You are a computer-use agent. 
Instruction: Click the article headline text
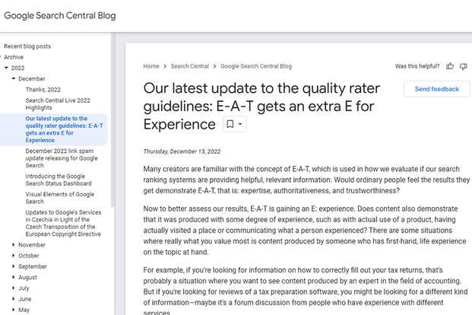[261, 106]
